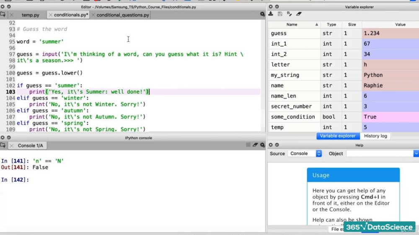Sort variables by the Size column header

coord(352,25)
